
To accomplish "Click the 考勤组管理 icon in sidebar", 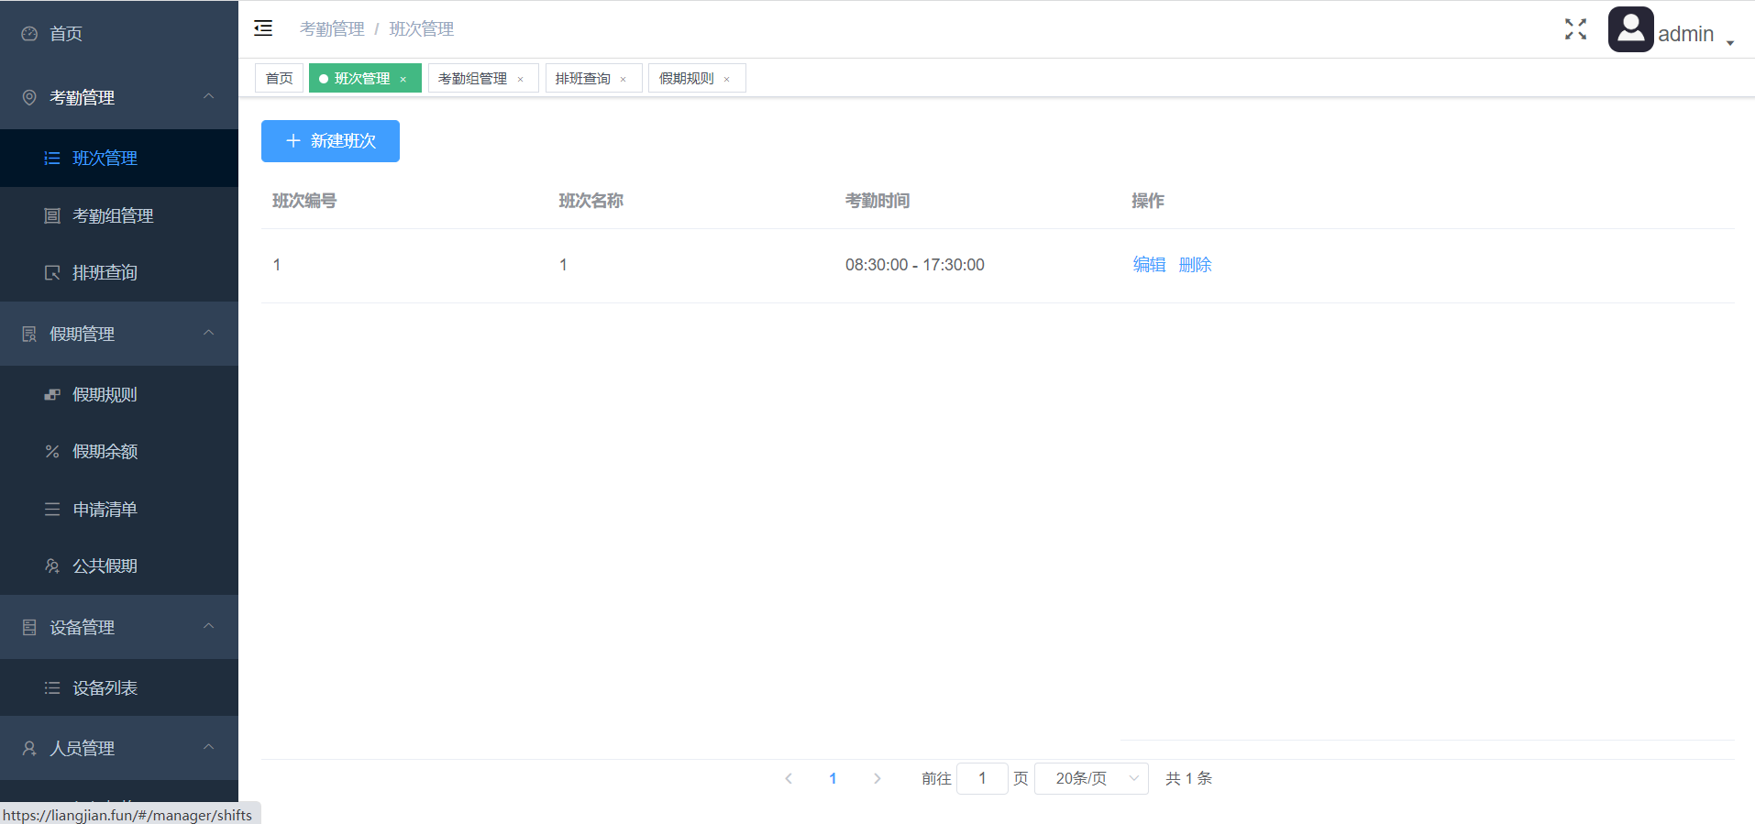I will (x=52, y=215).
